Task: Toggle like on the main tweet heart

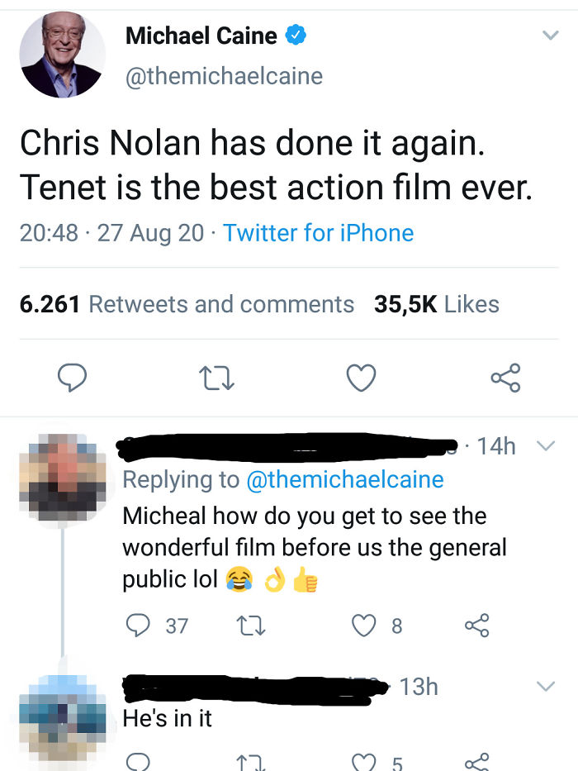Action: pos(360,378)
